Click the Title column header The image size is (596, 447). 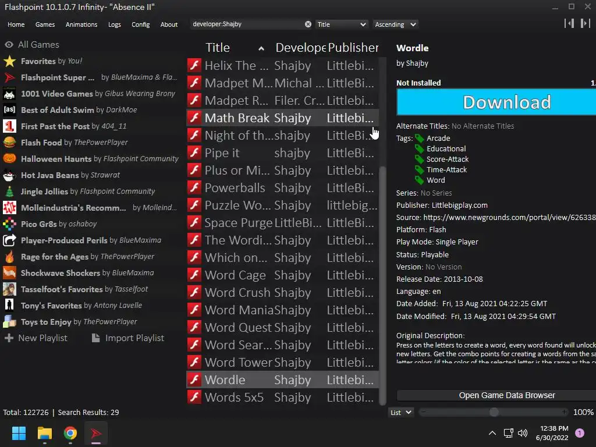(235, 48)
